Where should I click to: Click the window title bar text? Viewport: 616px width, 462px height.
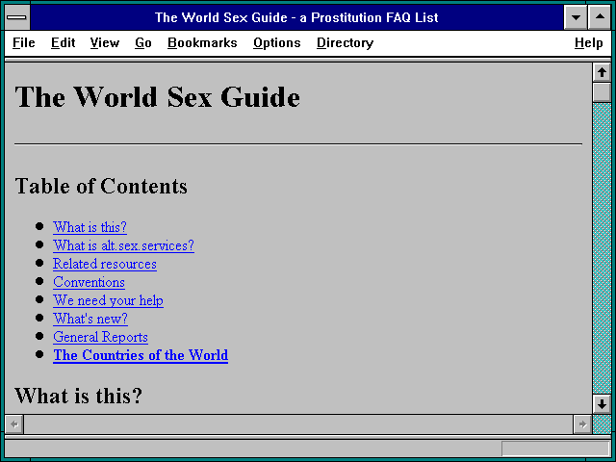pos(296,17)
